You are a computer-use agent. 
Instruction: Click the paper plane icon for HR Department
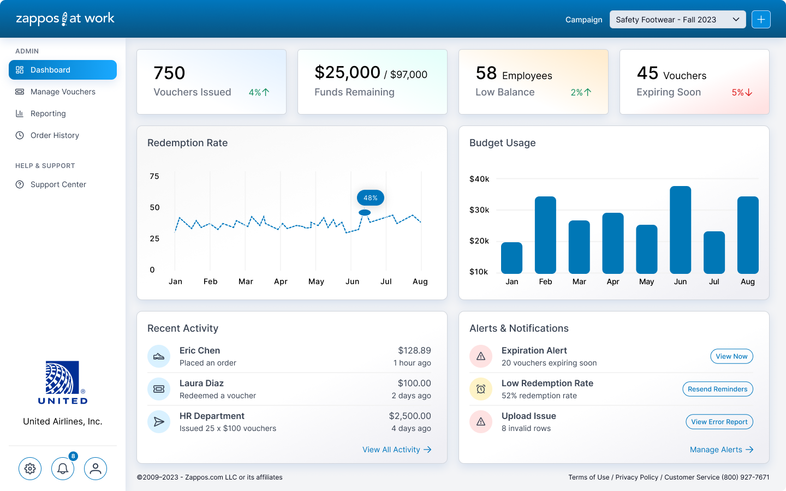click(x=159, y=422)
